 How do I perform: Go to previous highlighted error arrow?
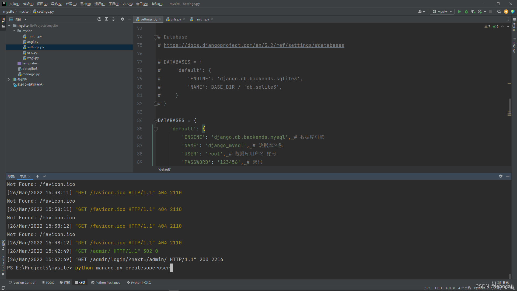coord(502,26)
